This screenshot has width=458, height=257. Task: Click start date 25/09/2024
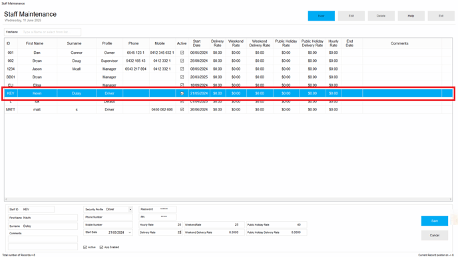[199, 61]
